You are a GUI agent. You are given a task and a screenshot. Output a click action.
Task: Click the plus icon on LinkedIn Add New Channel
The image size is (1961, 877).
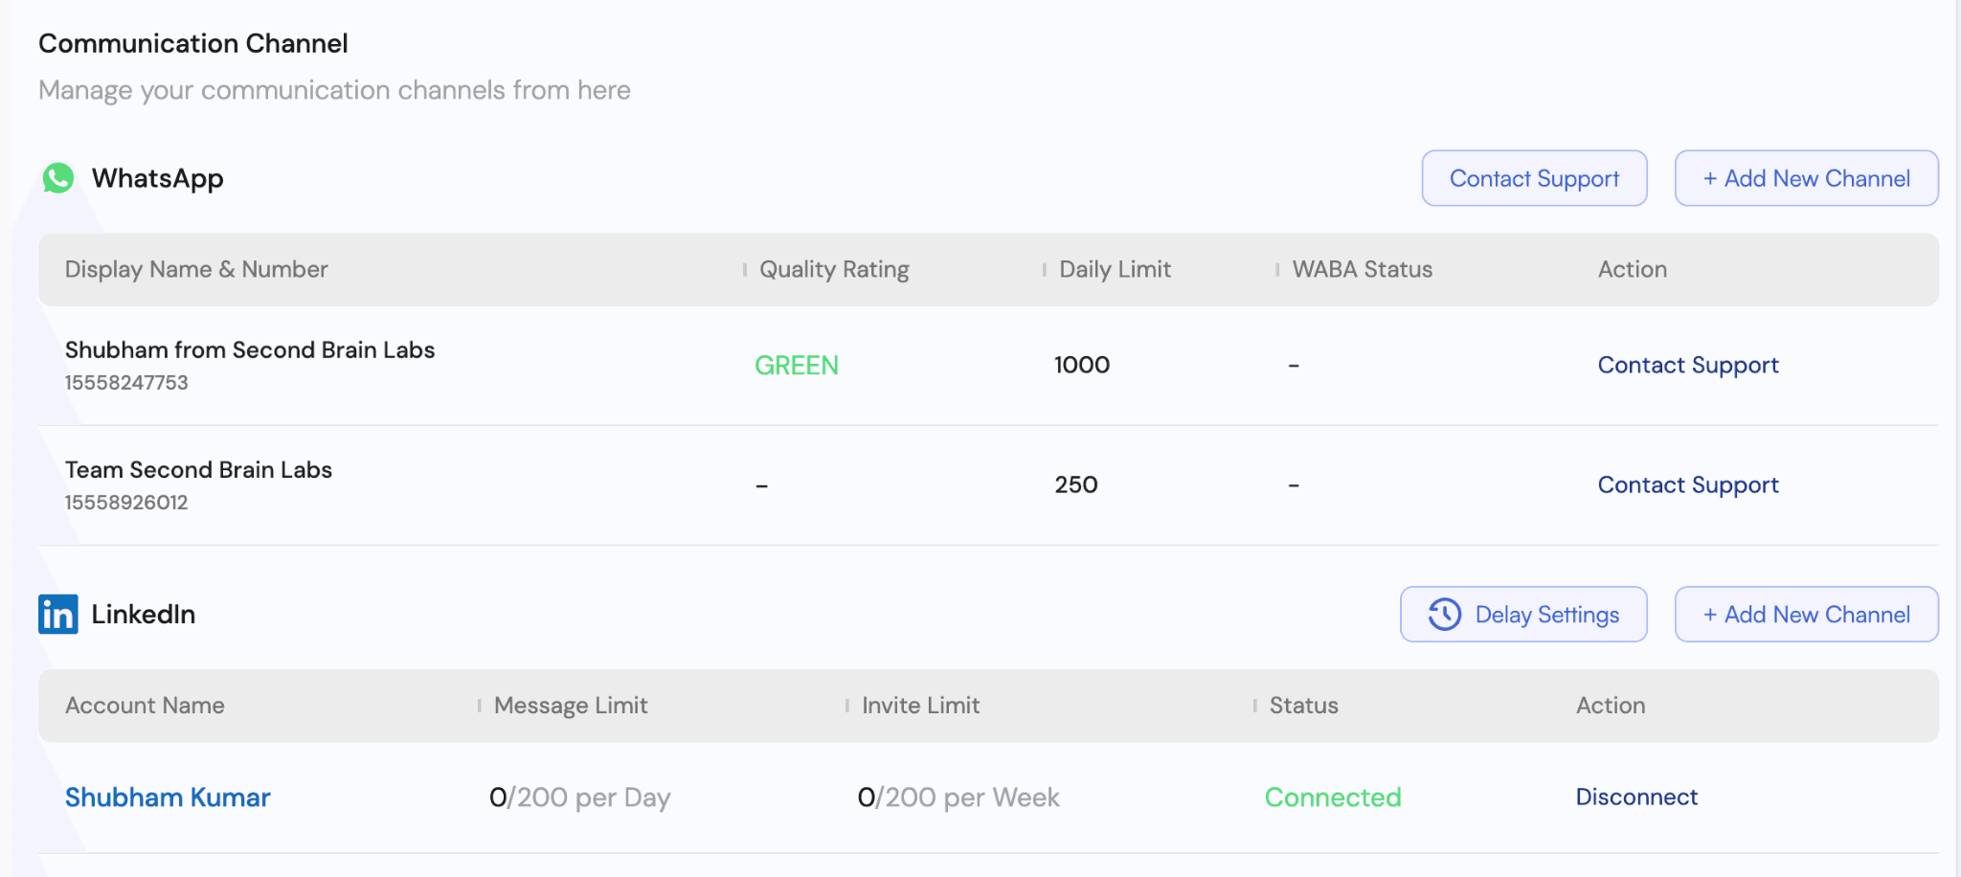point(1710,614)
